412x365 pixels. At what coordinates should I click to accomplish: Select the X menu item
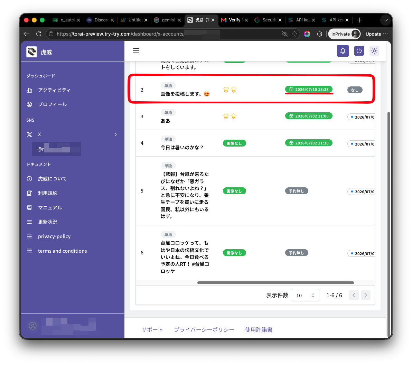pyautogui.click(x=39, y=134)
